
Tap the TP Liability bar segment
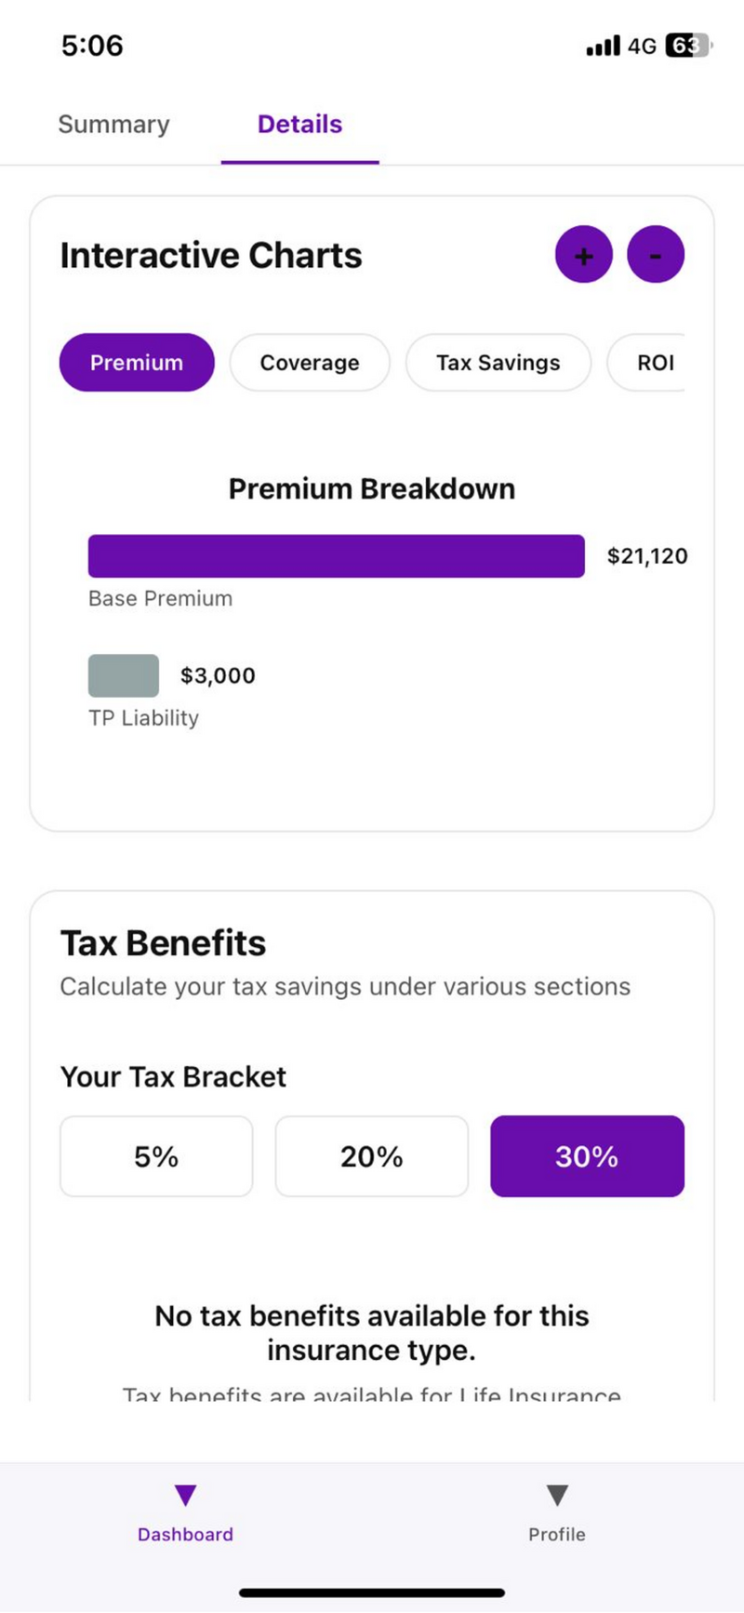123,674
